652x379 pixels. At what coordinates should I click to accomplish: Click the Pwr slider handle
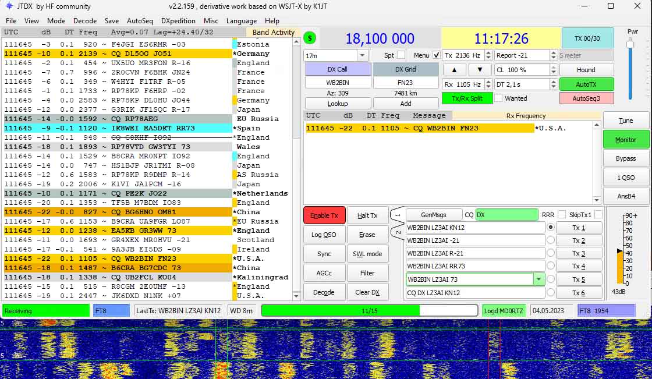[x=630, y=44]
